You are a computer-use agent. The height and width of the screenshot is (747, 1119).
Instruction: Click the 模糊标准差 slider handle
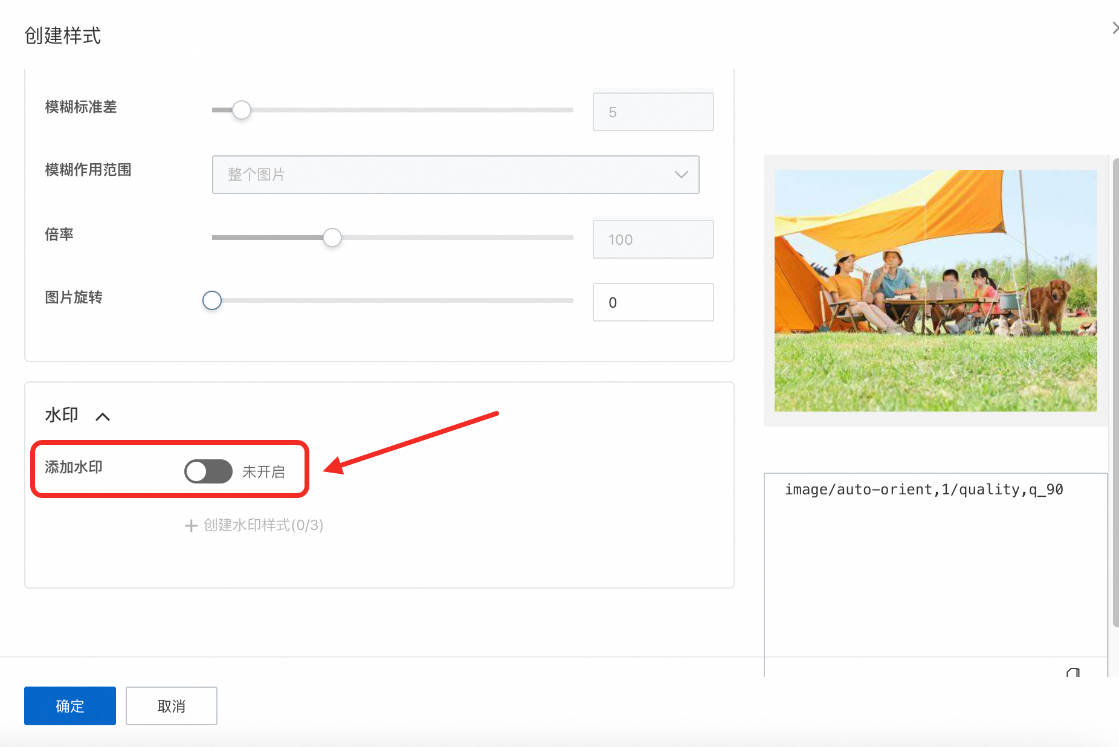(x=242, y=110)
